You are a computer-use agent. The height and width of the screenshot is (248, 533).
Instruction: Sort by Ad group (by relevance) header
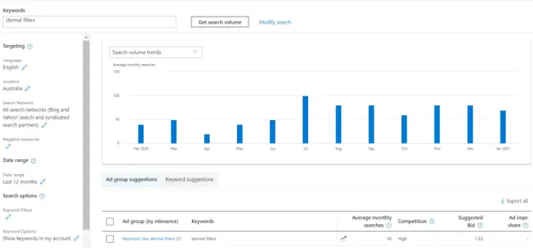150,222
